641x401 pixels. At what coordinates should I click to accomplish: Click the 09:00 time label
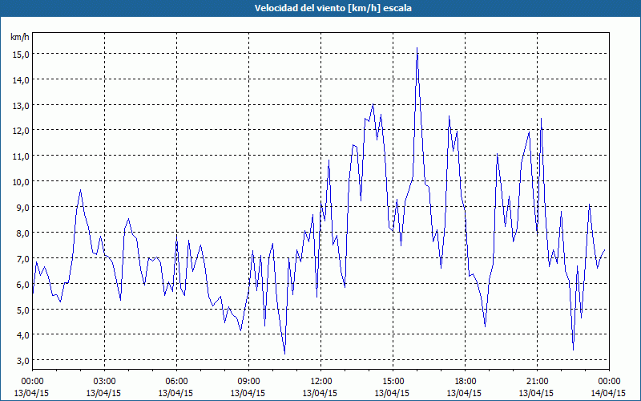[x=248, y=382]
